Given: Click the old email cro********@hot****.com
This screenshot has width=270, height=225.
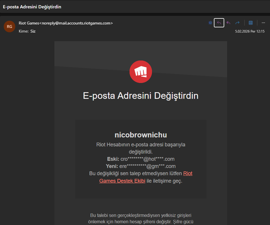Looking at the screenshot, I should tap(147, 159).
